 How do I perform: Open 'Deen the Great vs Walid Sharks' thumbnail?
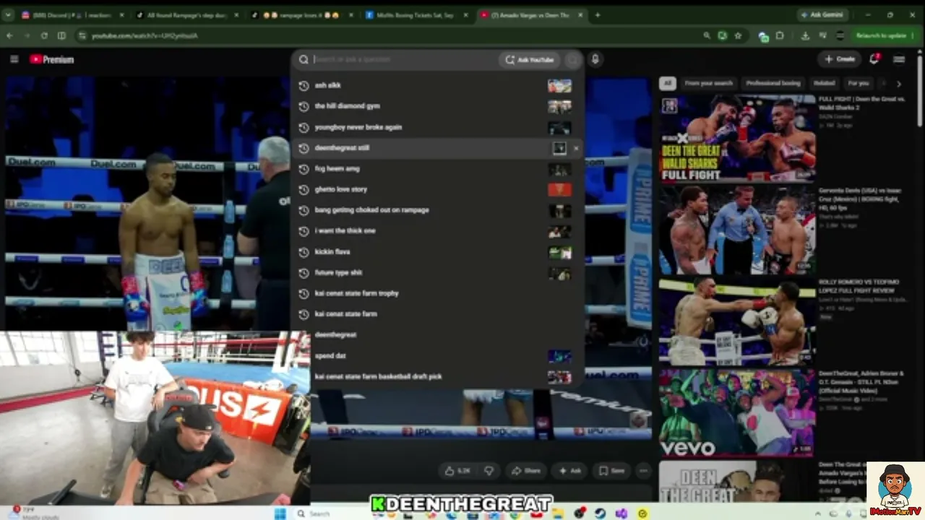737,138
